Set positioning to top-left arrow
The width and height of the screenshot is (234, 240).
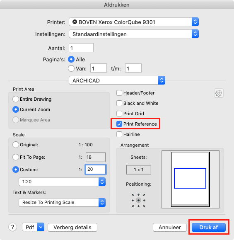133,195
